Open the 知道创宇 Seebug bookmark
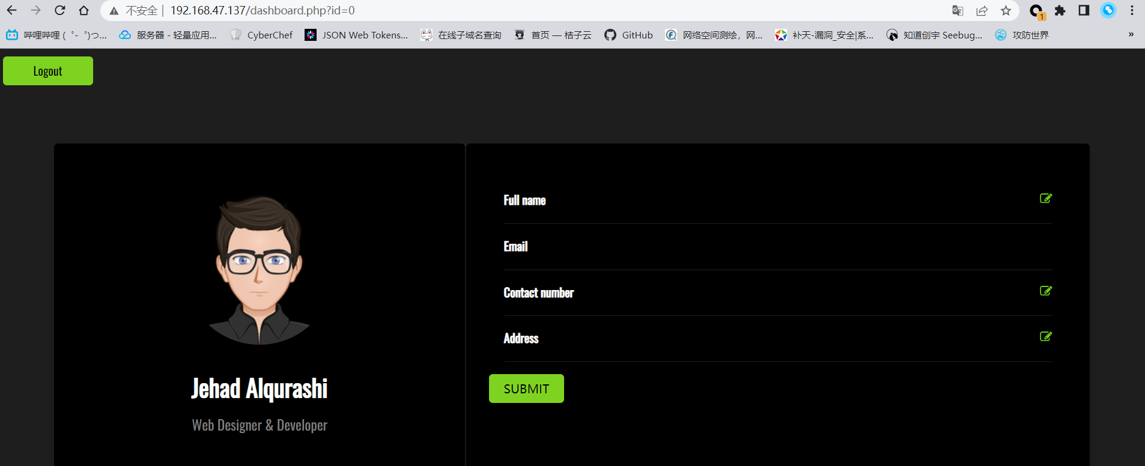Image resolution: width=1145 pixels, height=466 pixels. point(934,35)
